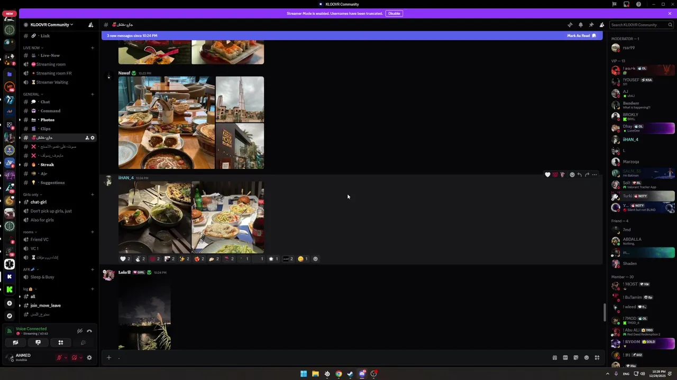Click the add-reaction button after reactions row
The image size is (677, 380).
click(316, 259)
